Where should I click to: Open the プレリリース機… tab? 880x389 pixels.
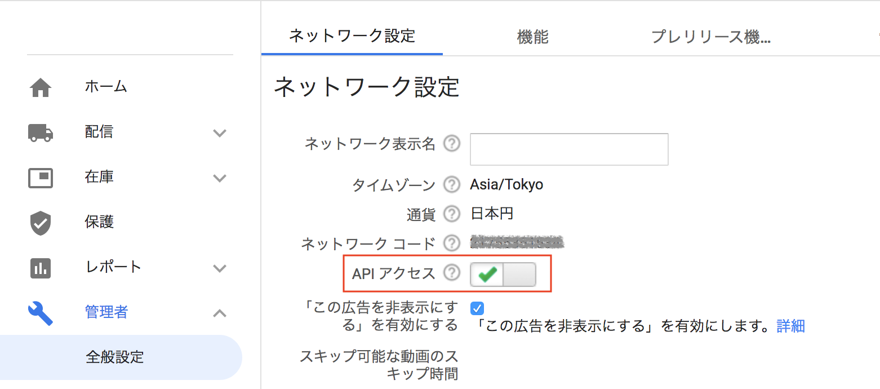711,37
